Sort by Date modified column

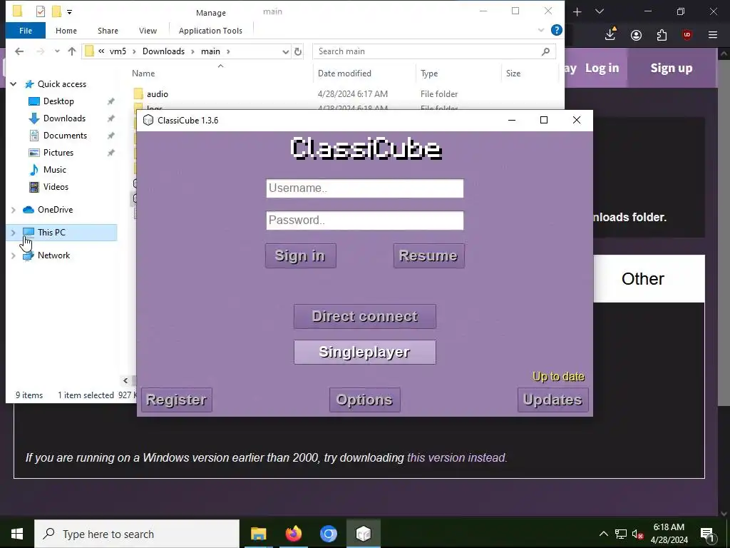pos(344,73)
